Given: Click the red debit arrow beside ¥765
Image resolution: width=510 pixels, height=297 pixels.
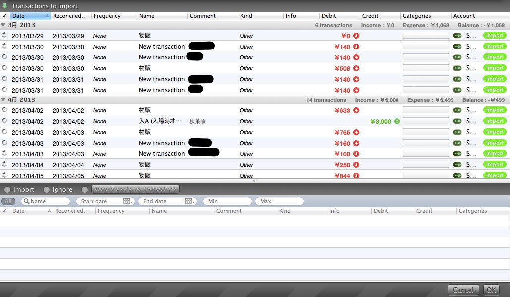Looking at the screenshot, I should pos(356,132).
